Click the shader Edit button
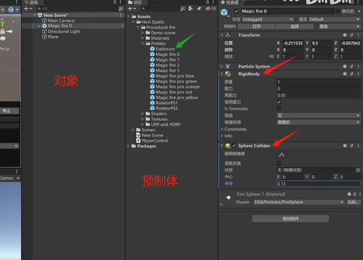This screenshot has width=363, height=260. (x=353, y=202)
